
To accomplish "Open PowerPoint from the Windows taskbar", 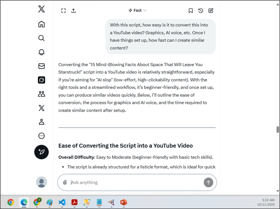I will [x=124, y=202].
